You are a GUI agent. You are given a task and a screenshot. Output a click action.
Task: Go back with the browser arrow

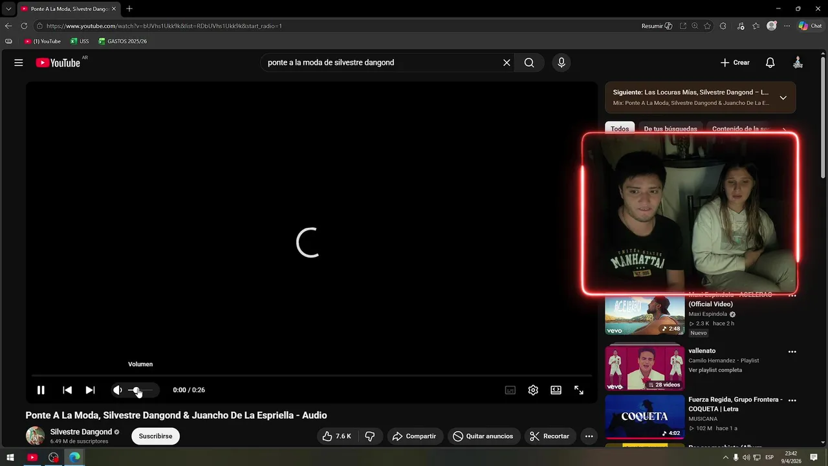pos(8,26)
